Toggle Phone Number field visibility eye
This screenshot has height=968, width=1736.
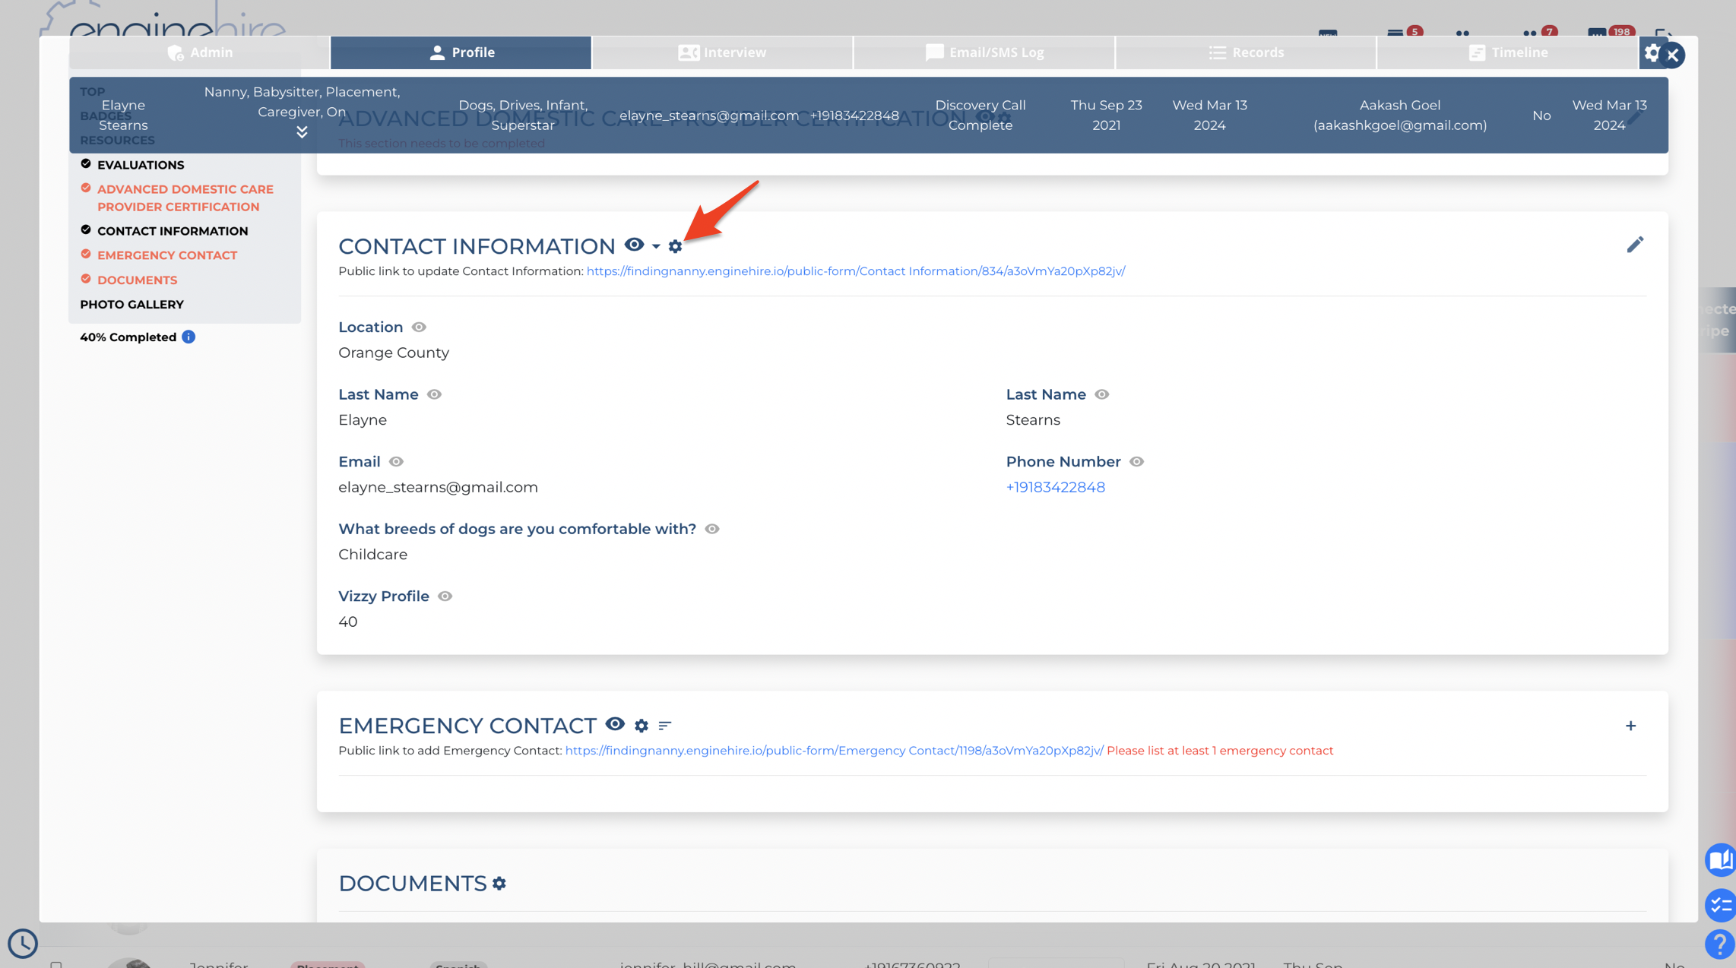[x=1136, y=461]
